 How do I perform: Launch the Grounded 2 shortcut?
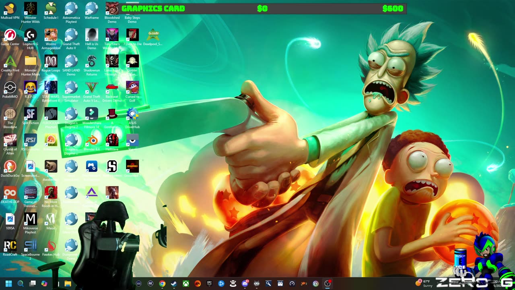click(x=132, y=169)
